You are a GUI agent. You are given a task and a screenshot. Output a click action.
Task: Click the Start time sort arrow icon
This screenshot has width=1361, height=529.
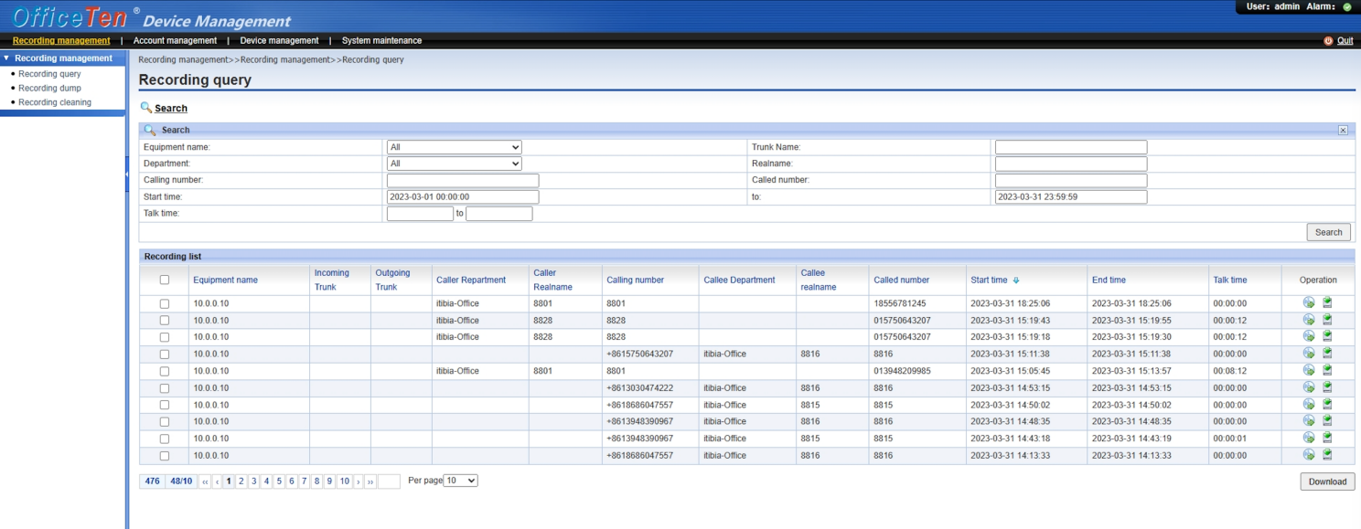(1016, 280)
